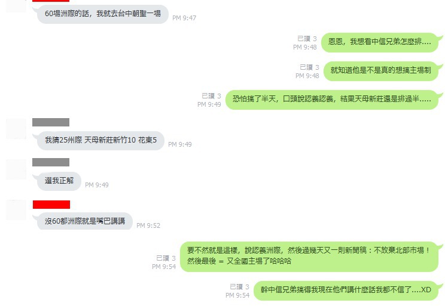Viewport: 445px width, 306px height.
Task: Select the two-line green message about 新聞稿
Action: 309,256
